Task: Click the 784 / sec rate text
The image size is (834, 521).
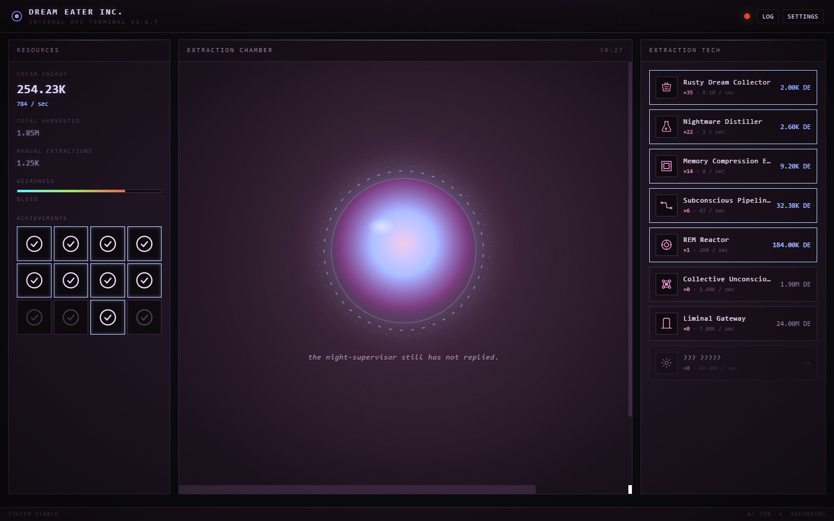Action: pyautogui.click(x=32, y=104)
